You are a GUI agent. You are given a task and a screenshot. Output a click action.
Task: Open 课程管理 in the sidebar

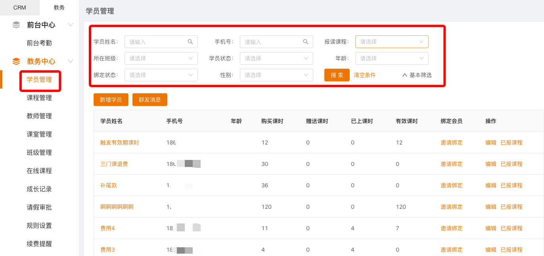coord(39,98)
